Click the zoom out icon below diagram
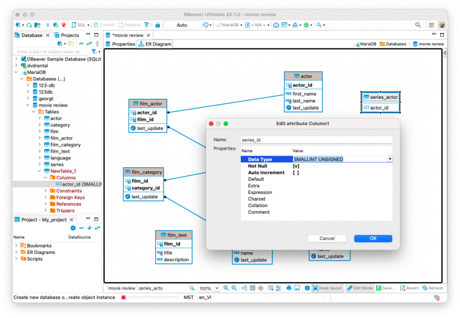 (x=234, y=288)
